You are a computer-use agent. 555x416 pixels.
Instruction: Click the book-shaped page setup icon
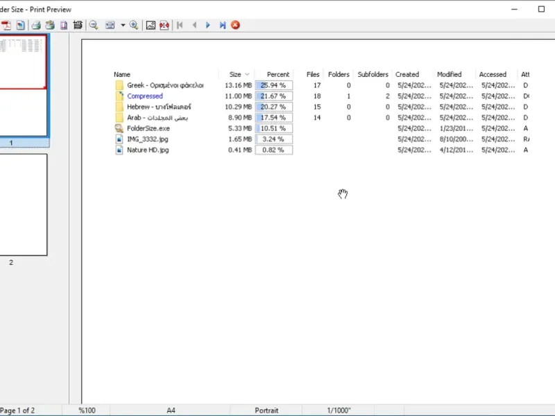click(x=63, y=25)
